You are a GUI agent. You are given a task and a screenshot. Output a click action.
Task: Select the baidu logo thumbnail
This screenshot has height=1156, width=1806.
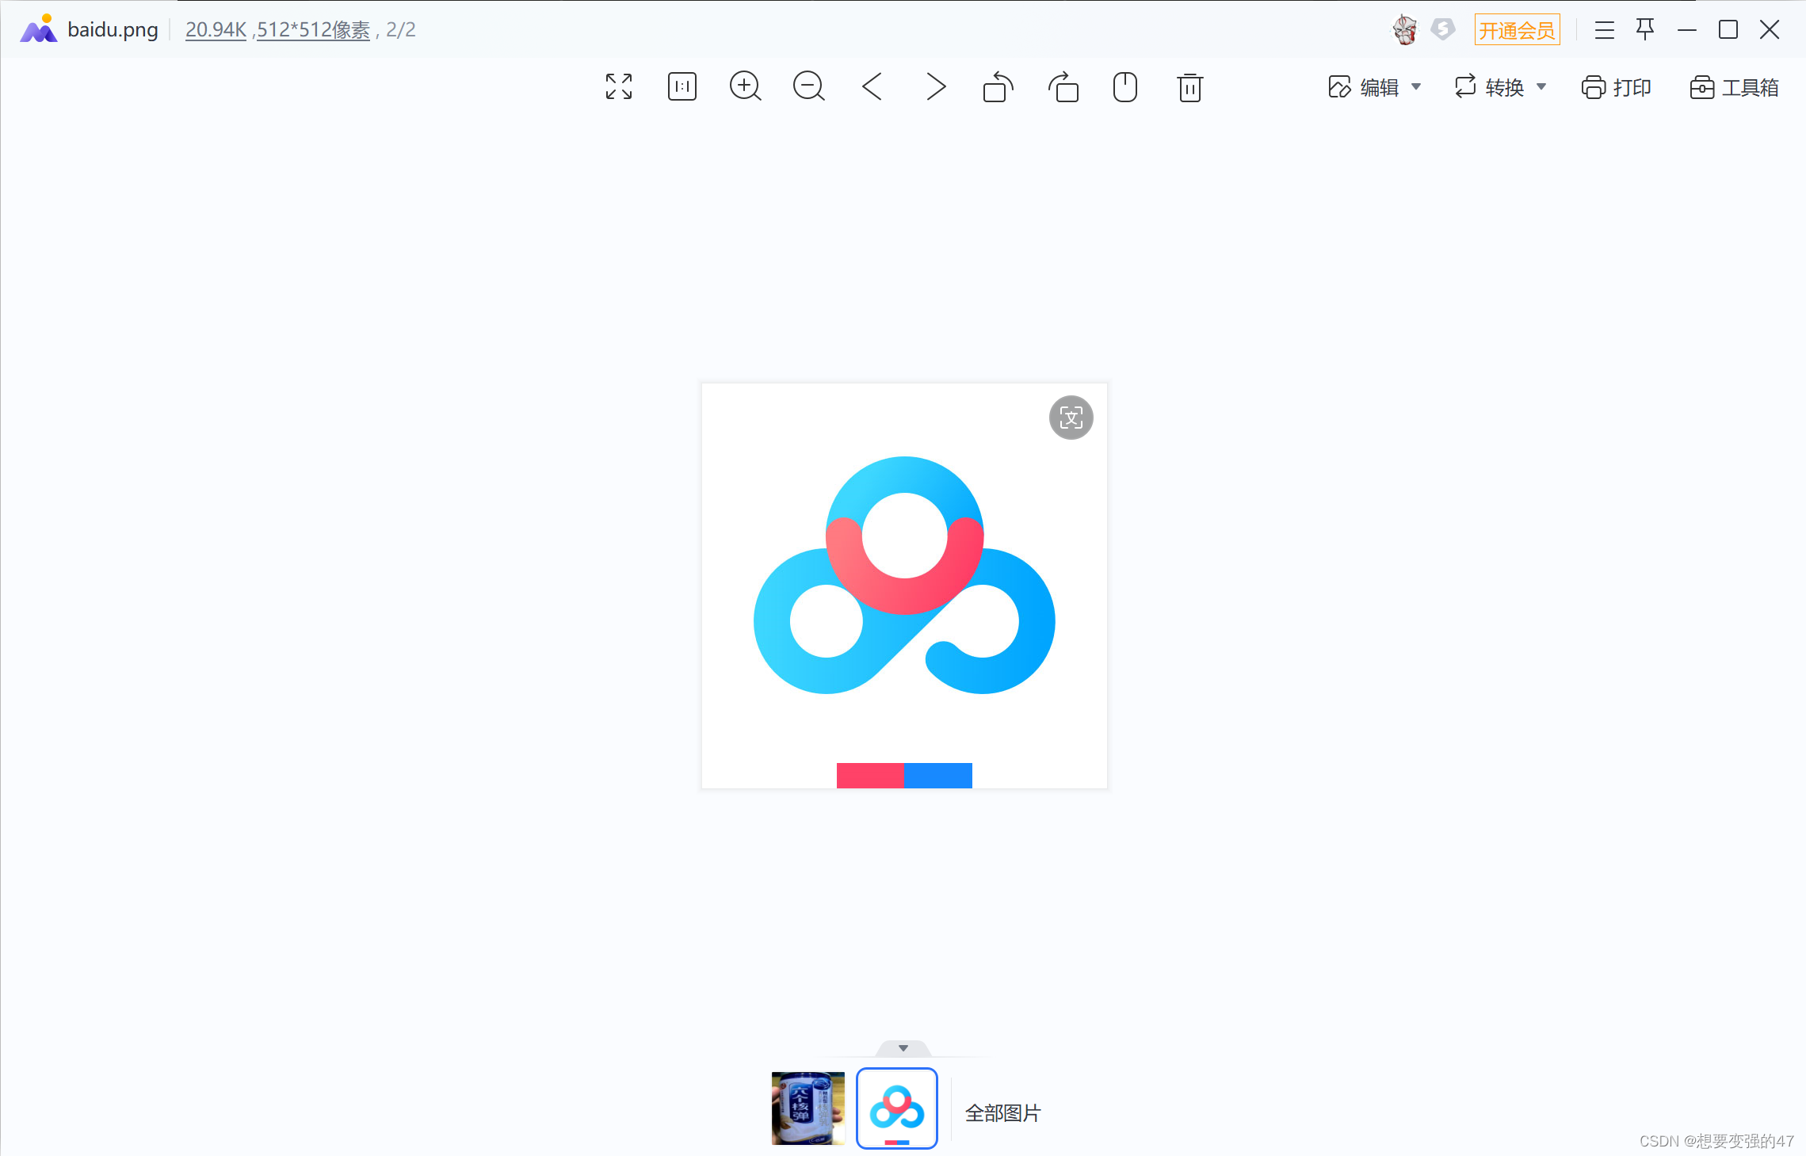(896, 1108)
